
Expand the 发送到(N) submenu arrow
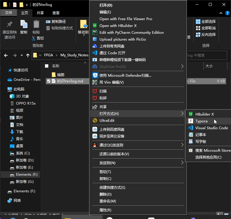click(182, 163)
